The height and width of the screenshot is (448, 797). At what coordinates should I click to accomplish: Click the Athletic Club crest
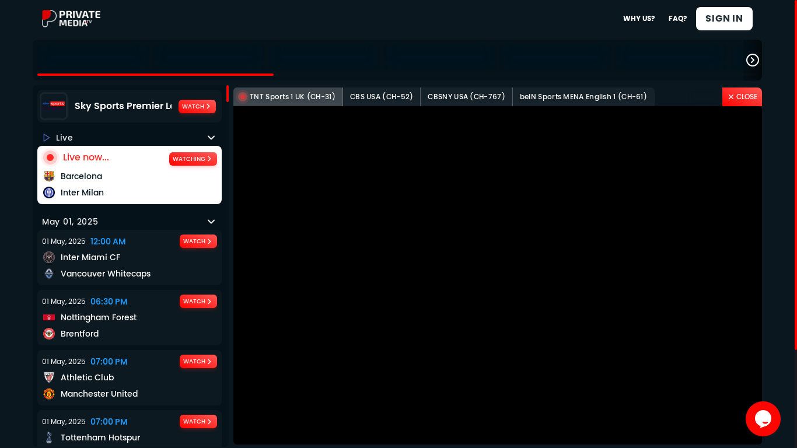coord(49,377)
